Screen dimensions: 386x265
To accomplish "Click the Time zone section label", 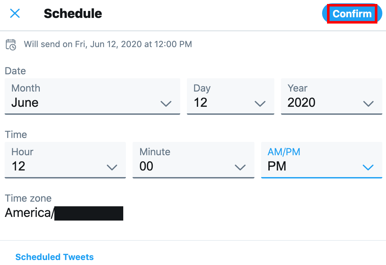I will [28, 198].
